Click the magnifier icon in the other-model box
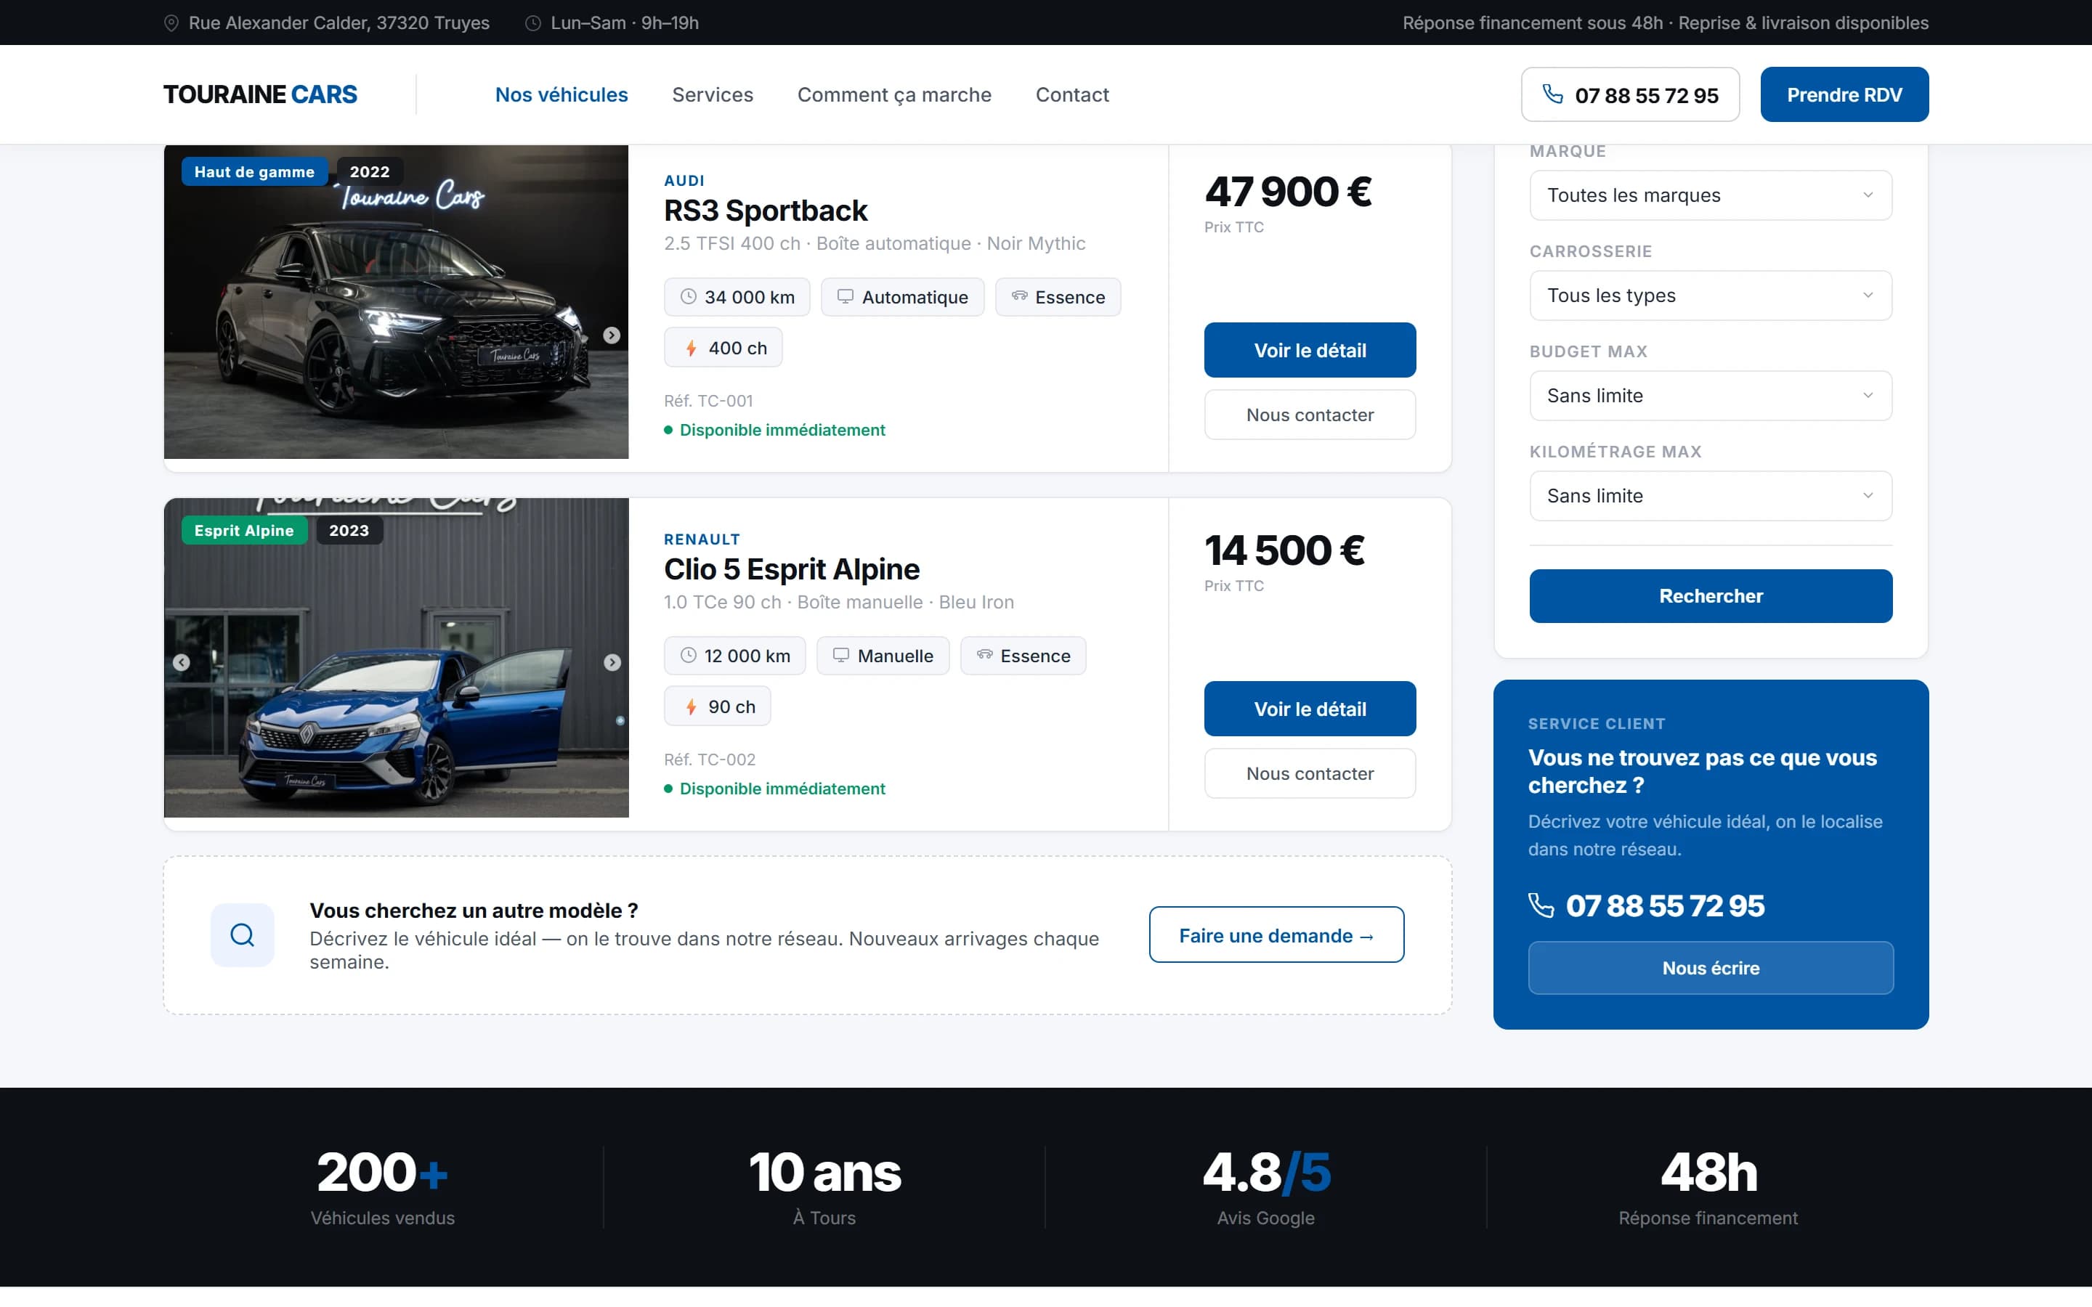 pyautogui.click(x=242, y=935)
